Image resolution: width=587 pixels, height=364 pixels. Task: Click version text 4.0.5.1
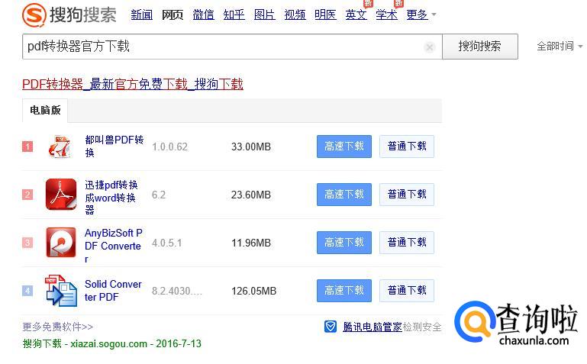tap(167, 243)
